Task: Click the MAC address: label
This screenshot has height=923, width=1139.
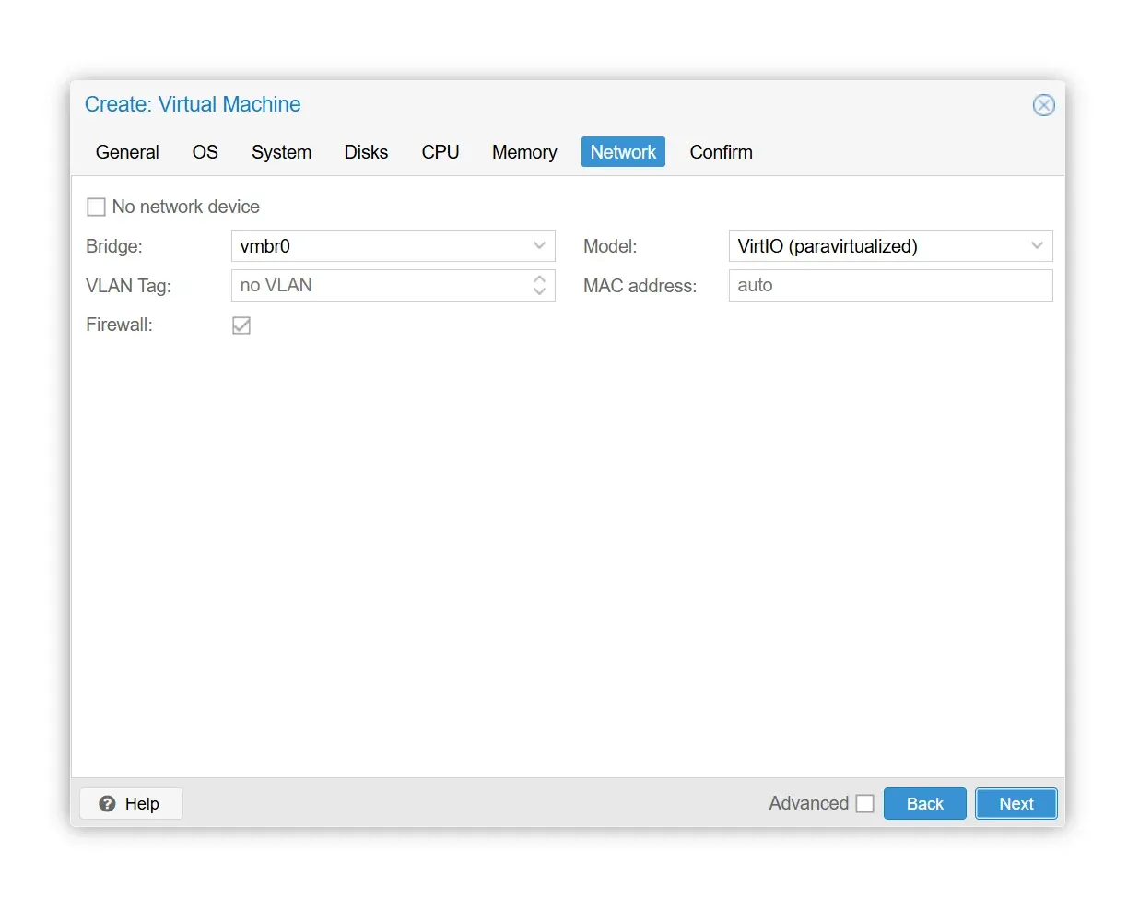Action: tap(640, 286)
